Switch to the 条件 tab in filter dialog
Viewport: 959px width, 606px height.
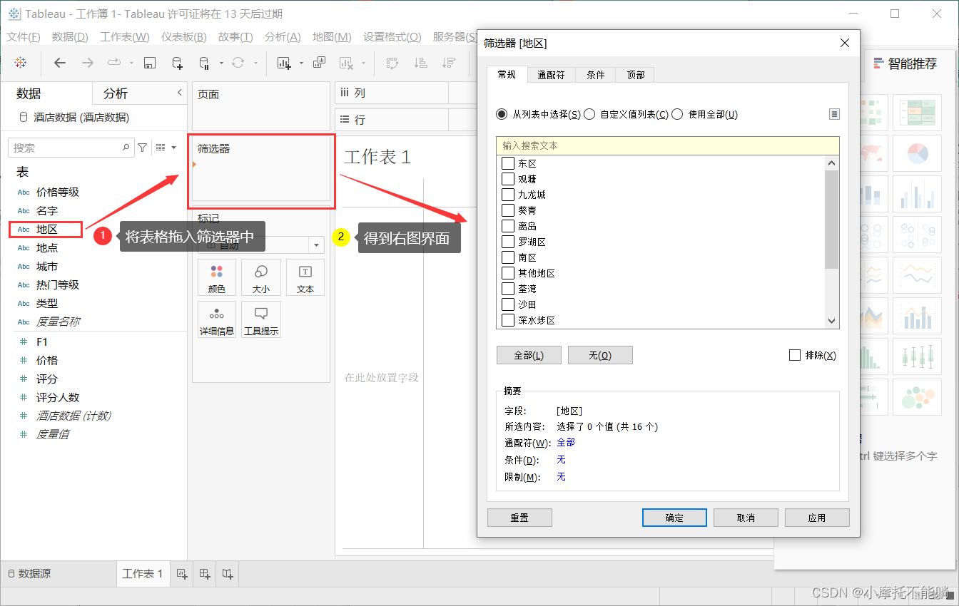[595, 74]
